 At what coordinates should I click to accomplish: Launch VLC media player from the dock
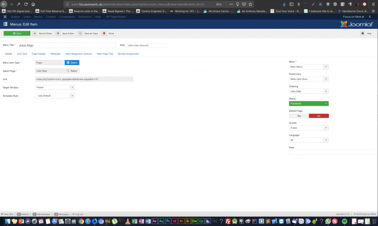(128, 221)
